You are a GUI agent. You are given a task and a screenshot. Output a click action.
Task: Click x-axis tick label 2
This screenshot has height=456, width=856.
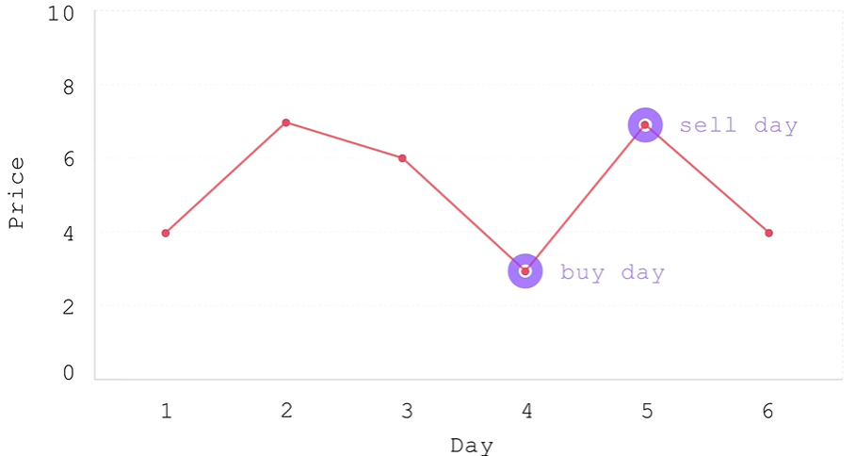(x=286, y=411)
